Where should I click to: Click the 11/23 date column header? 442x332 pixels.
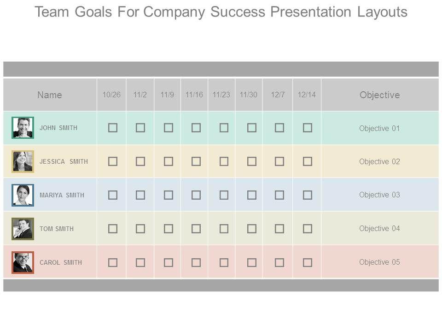click(221, 95)
